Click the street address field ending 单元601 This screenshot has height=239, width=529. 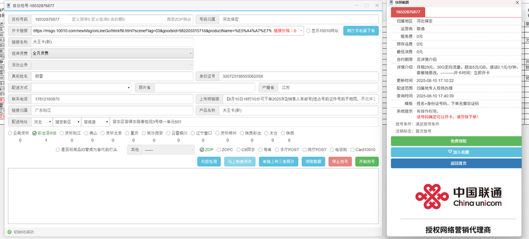(x=244, y=121)
